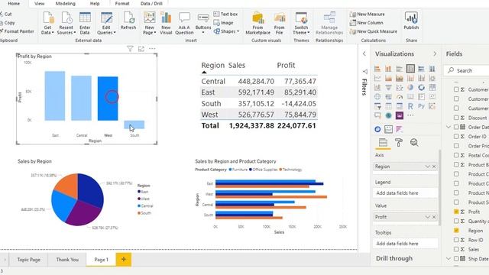The height and width of the screenshot is (275, 489).
Task: Add a New Page
Action: (150, 23)
